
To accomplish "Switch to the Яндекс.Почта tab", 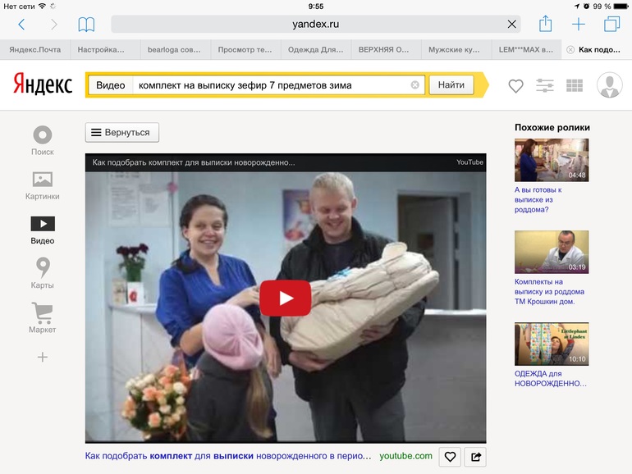I will [35, 49].
